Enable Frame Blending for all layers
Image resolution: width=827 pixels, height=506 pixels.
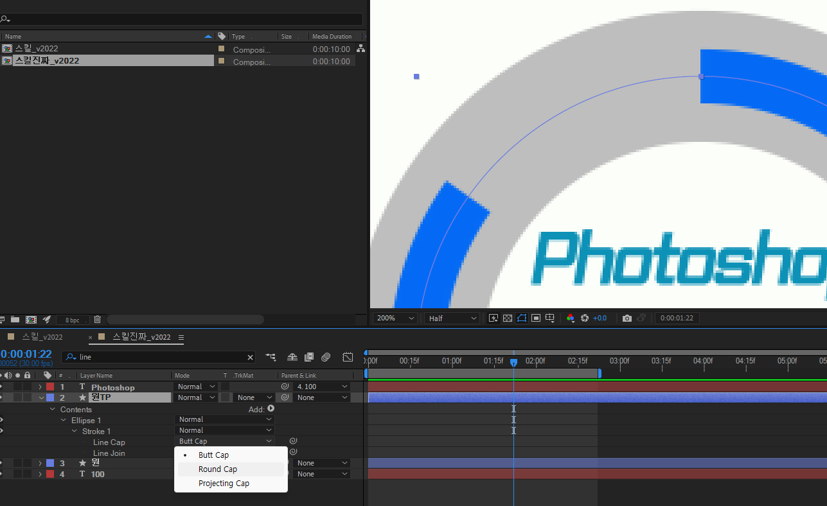point(309,357)
